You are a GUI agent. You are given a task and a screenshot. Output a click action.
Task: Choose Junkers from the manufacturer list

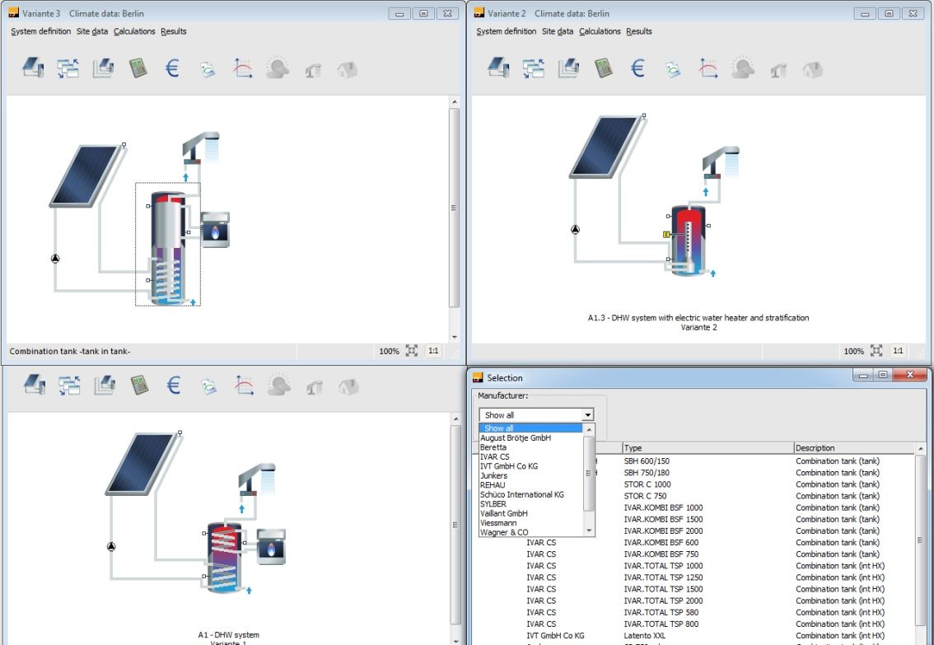point(494,476)
